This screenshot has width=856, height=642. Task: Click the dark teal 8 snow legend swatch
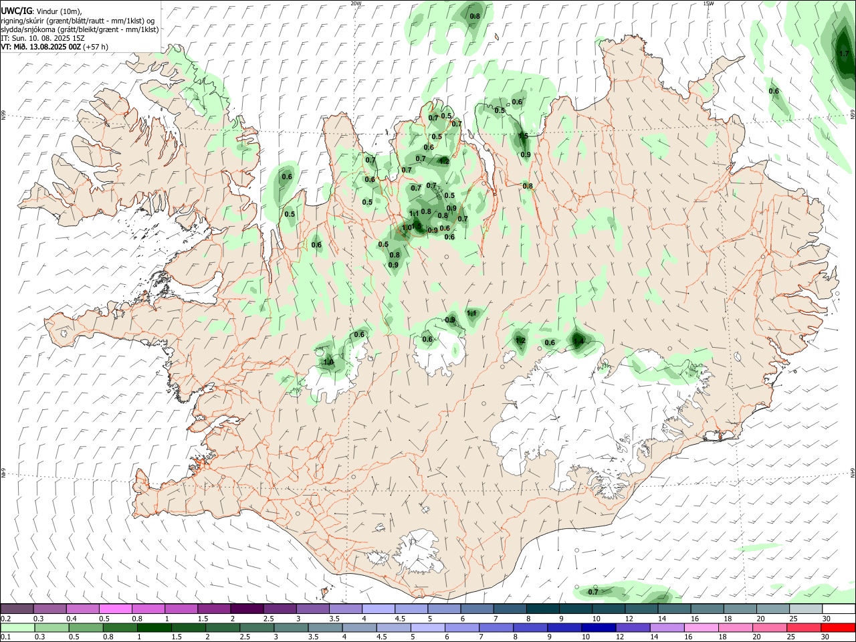(542, 609)
